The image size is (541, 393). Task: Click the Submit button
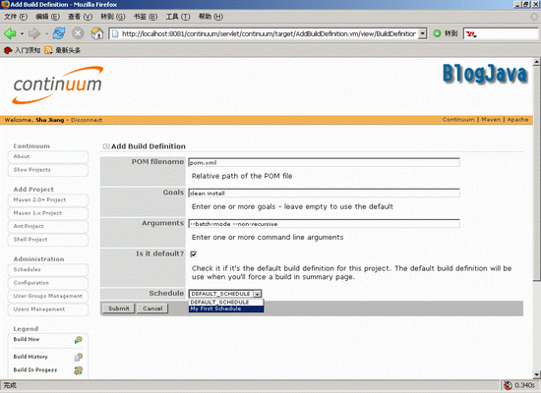coord(119,309)
